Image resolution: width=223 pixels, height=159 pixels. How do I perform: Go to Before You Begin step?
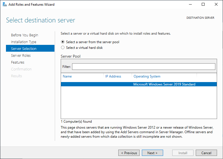(24, 35)
